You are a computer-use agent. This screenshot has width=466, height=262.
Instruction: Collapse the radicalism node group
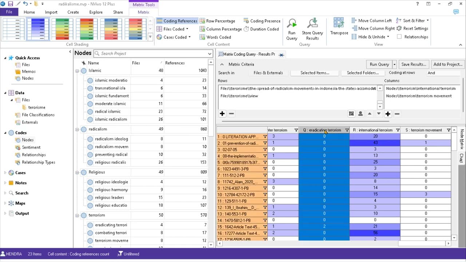coord(77,129)
